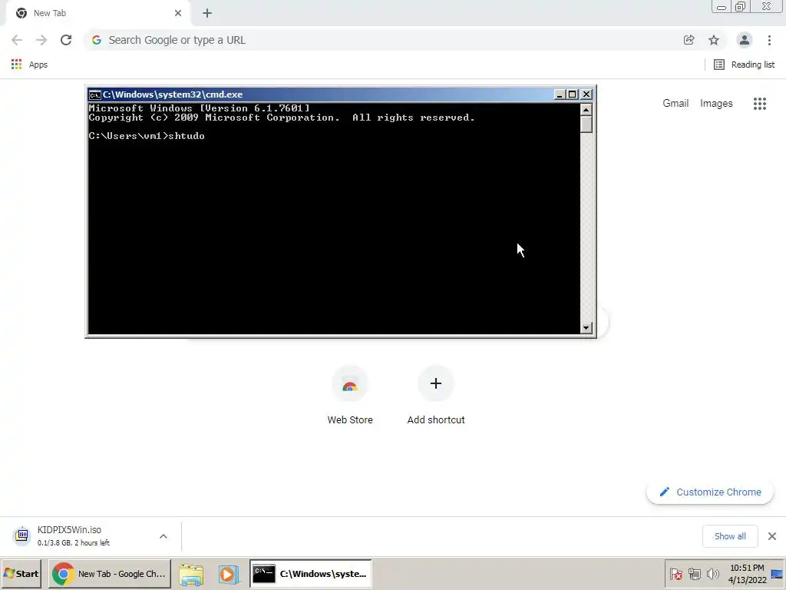Click up arrow of cmd scrollbar

(x=586, y=109)
